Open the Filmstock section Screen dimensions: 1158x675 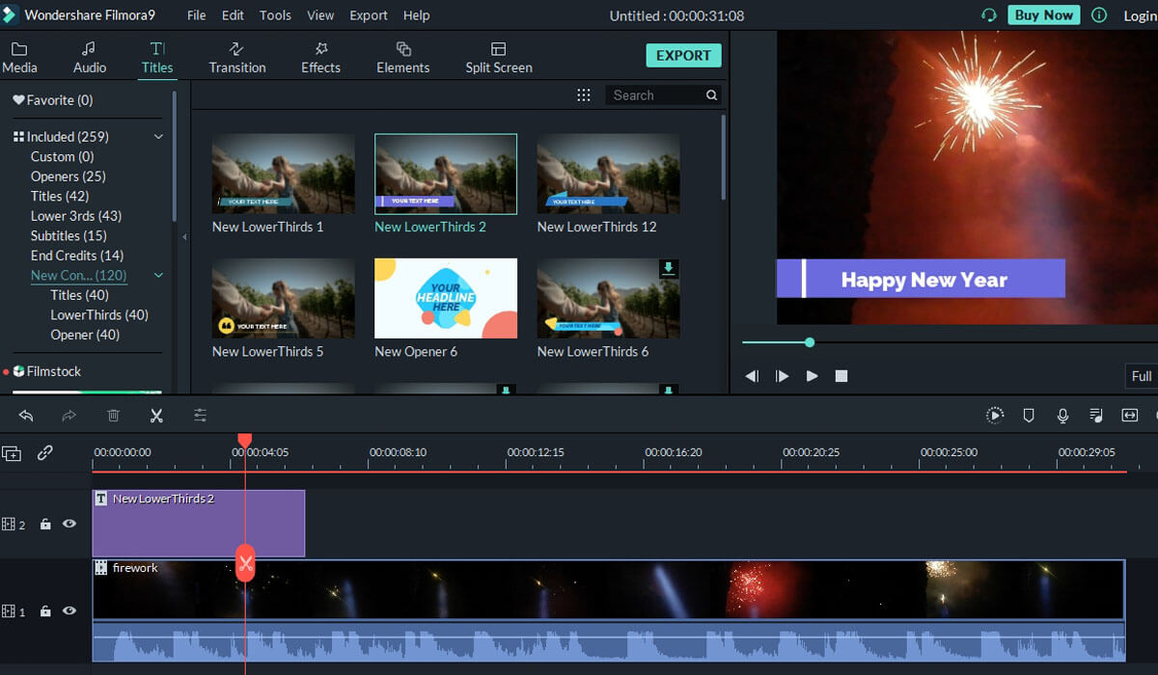coord(46,371)
